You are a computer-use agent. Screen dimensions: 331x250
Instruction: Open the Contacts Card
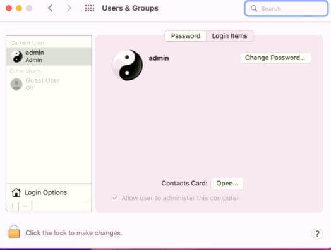[x=227, y=184]
